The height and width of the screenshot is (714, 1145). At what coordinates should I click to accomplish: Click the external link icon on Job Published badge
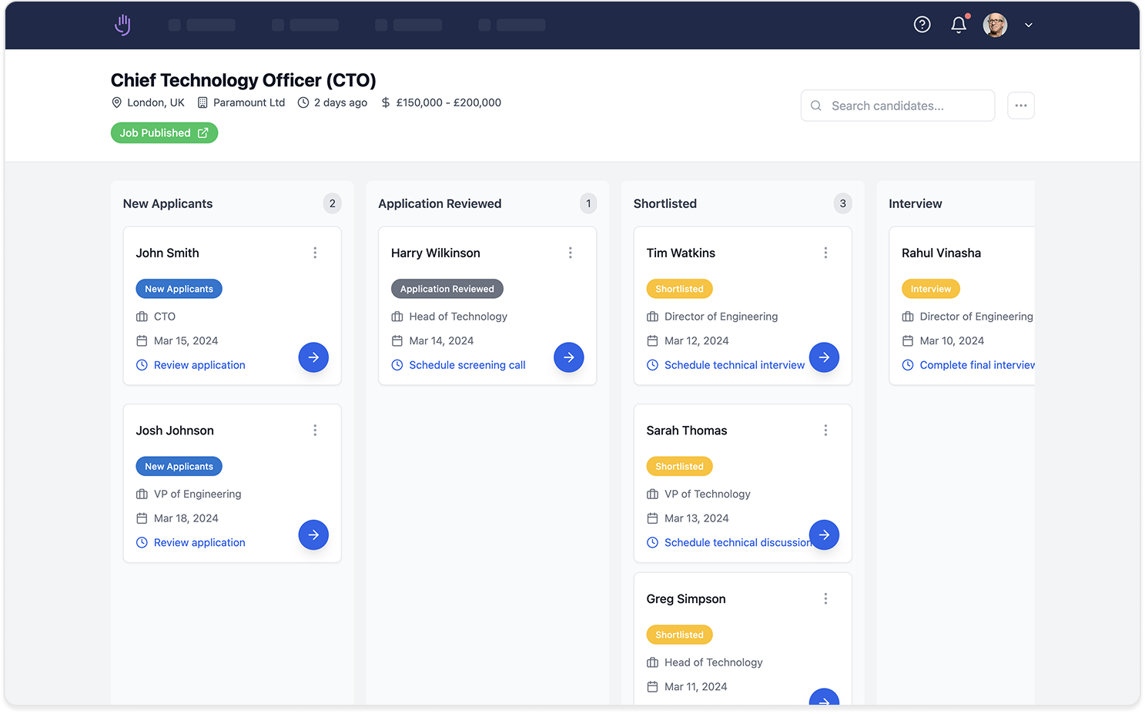click(203, 132)
